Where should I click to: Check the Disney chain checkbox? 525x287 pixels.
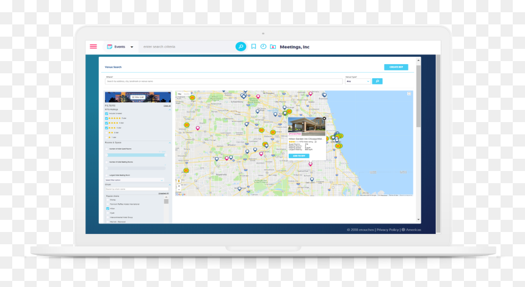108,200
